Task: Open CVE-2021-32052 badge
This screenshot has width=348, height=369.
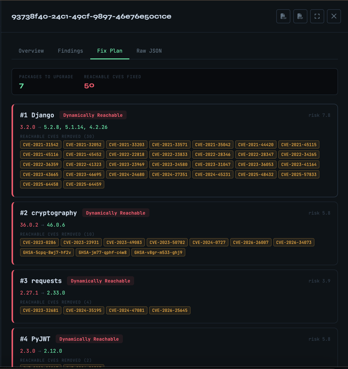Action: tap(84, 145)
